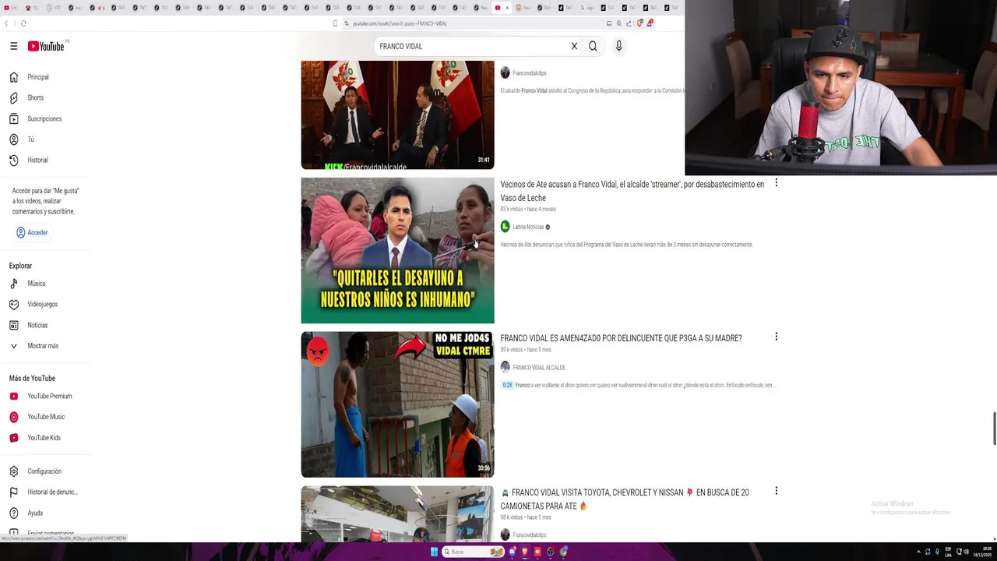Click the Vecinos de Ate denuncian description
Image resolution: width=997 pixels, height=561 pixels.
626,245
